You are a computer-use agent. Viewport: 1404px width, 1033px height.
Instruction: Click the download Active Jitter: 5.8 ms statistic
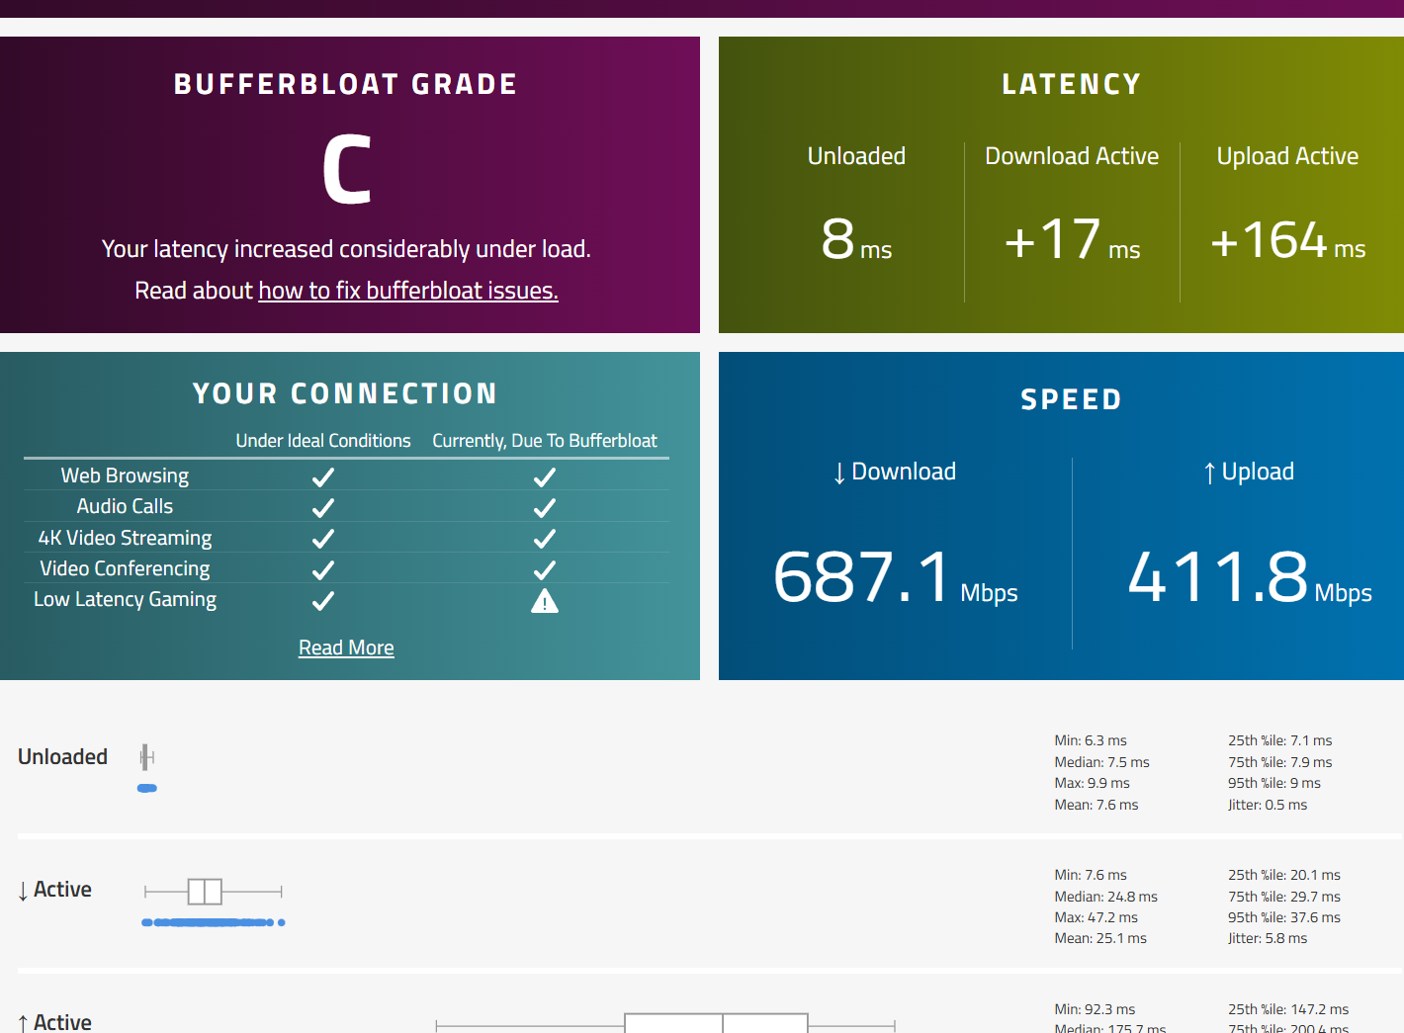(x=1268, y=938)
